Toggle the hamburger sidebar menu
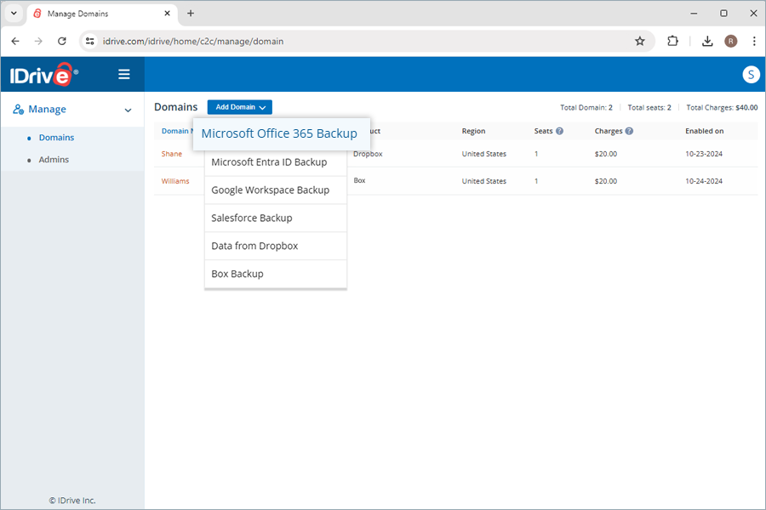The height and width of the screenshot is (510, 766). coord(124,74)
